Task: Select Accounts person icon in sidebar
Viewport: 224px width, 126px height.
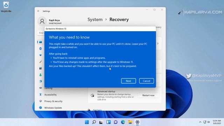Action: [41, 75]
